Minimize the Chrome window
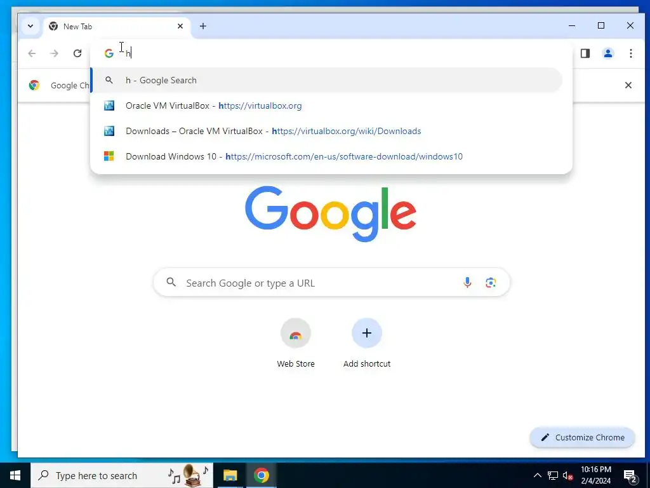This screenshot has height=488, width=650. [572, 25]
